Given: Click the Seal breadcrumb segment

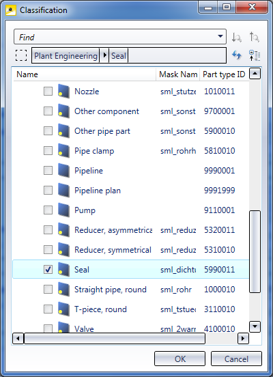Looking at the screenshot, I should tap(119, 56).
